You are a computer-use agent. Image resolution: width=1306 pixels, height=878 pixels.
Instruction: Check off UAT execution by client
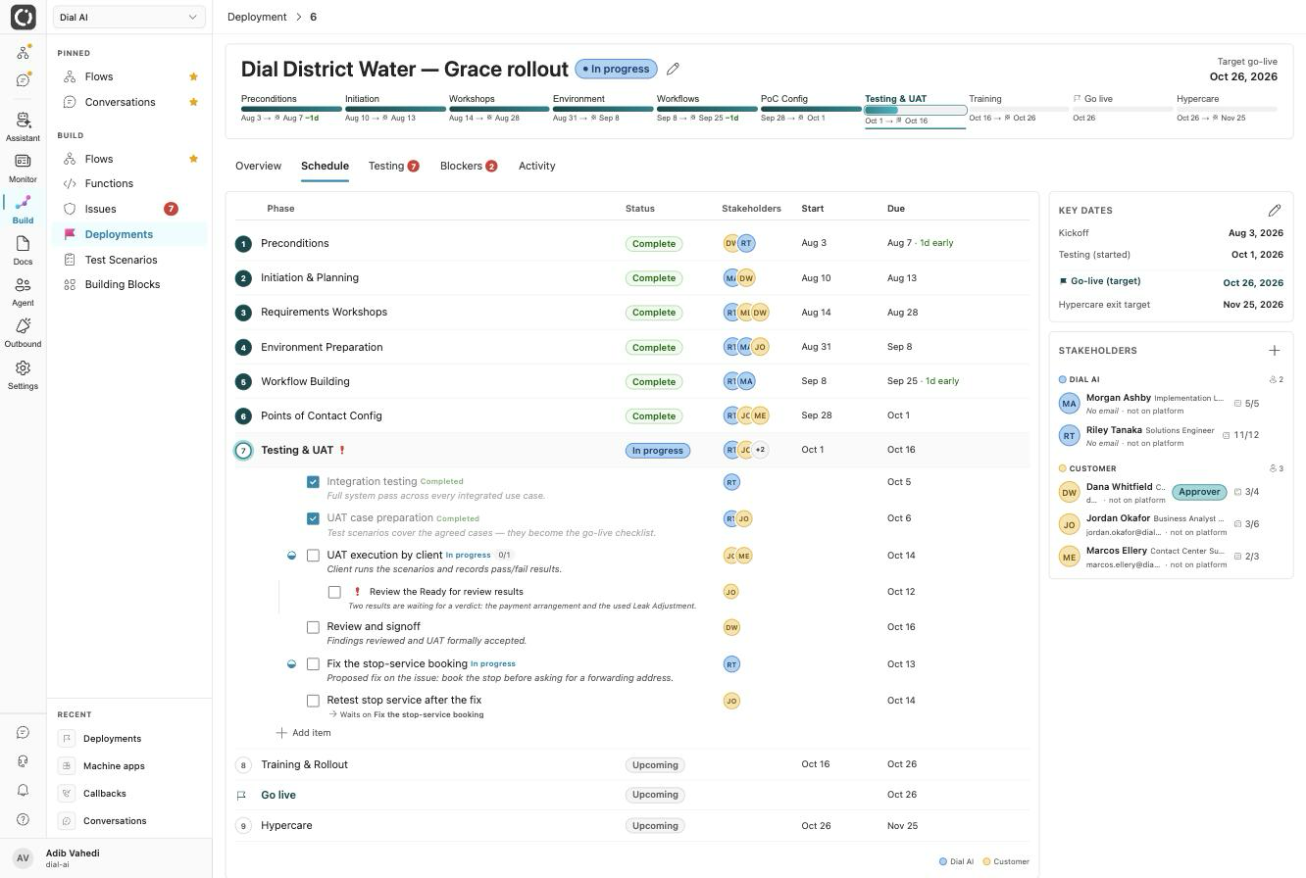[x=313, y=556]
